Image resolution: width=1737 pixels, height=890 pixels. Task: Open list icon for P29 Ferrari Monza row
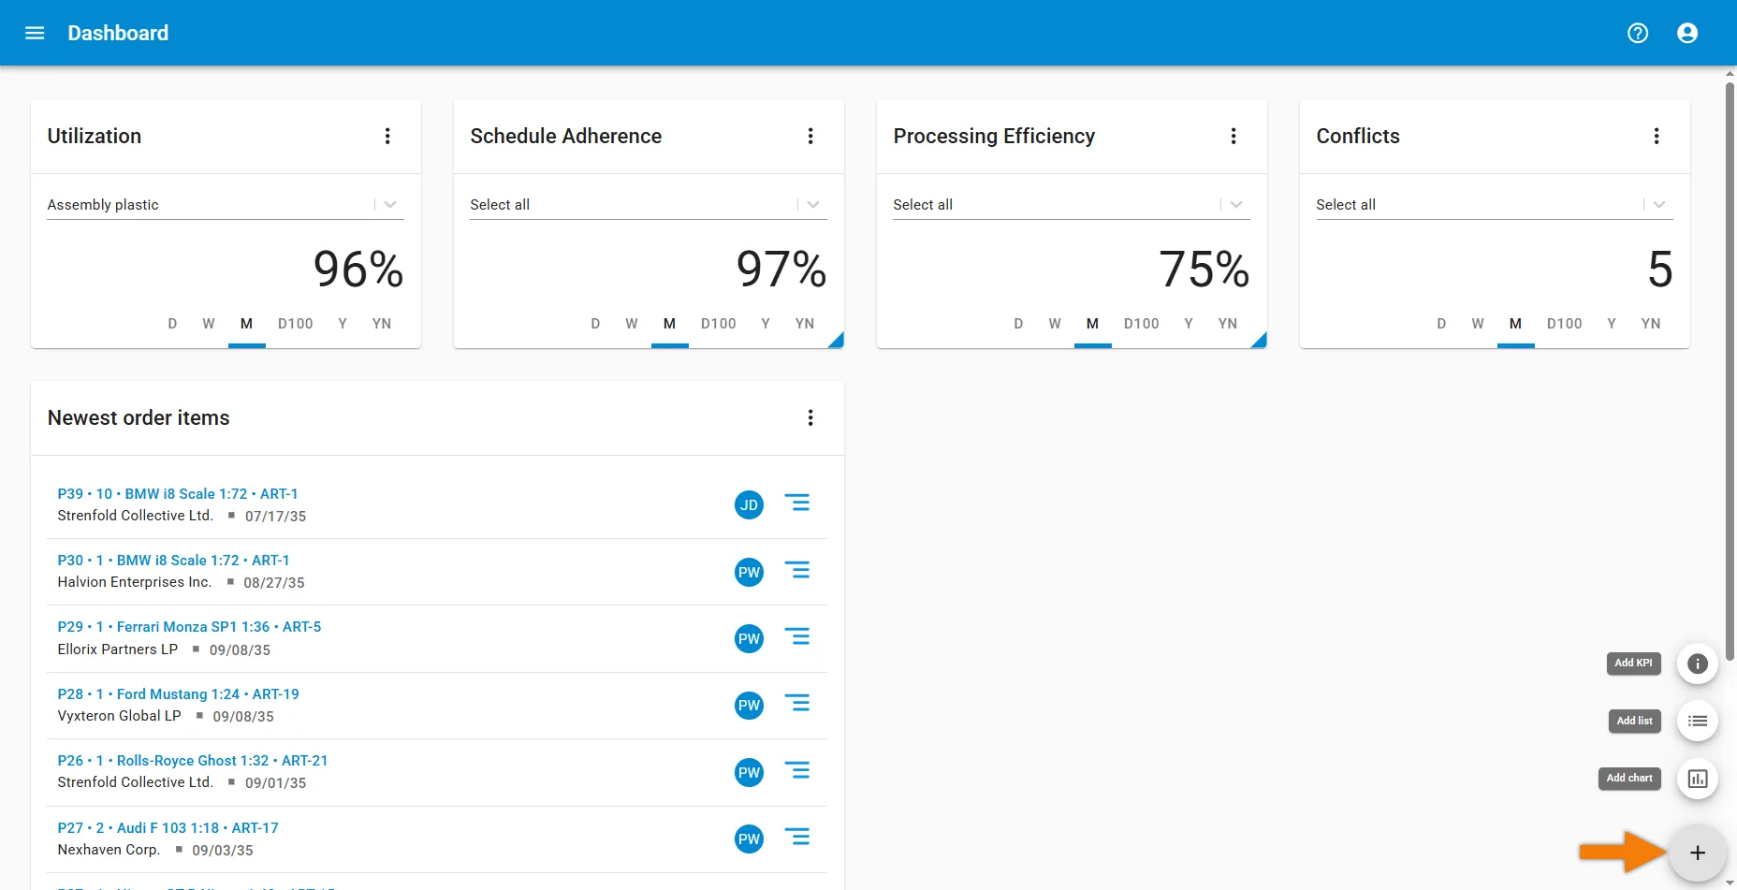click(x=797, y=637)
